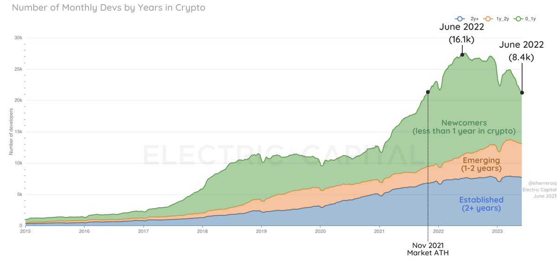The height and width of the screenshot is (260, 557).
Task: Select the 2022 x-axis tick label
Action: point(439,231)
